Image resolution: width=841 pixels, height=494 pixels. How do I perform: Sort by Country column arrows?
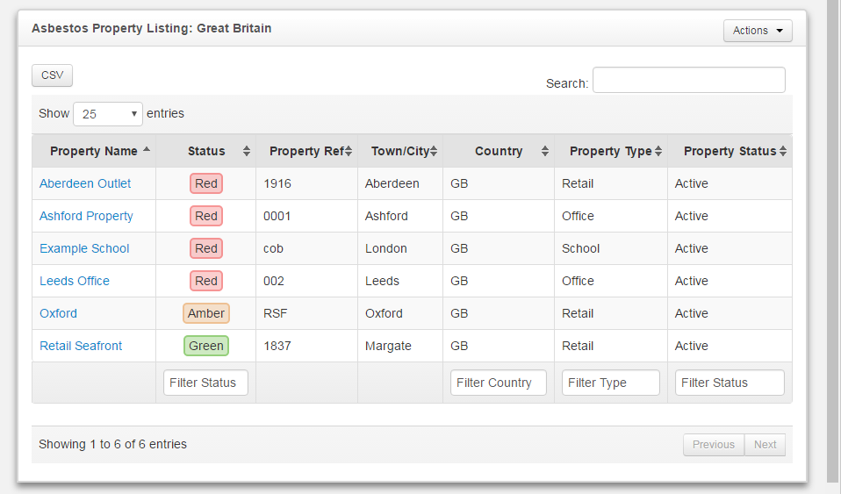pyautogui.click(x=545, y=151)
